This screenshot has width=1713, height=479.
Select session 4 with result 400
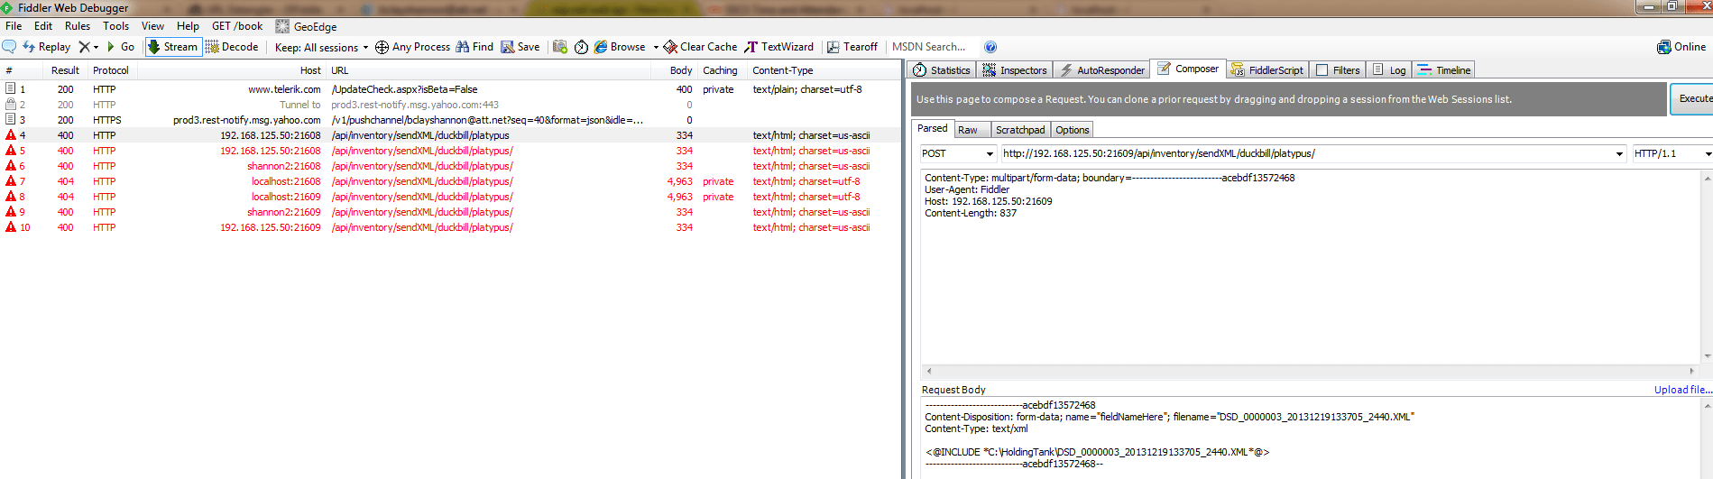tap(450, 135)
